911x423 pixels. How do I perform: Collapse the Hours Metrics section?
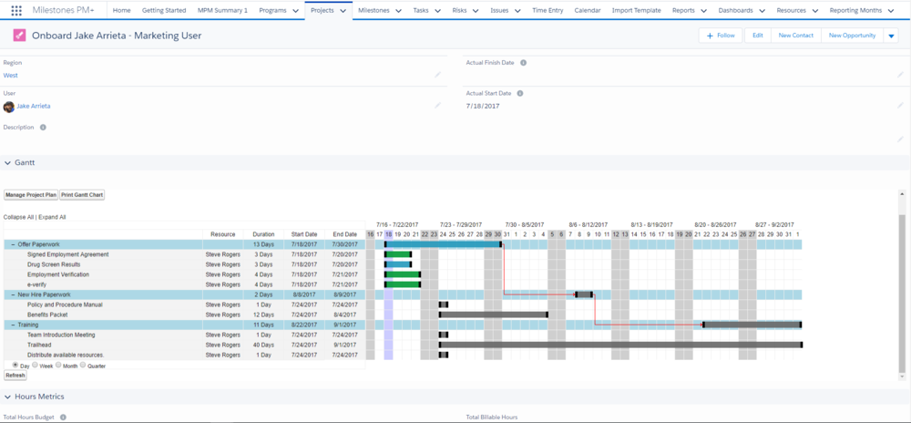pyautogui.click(x=8, y=397)
